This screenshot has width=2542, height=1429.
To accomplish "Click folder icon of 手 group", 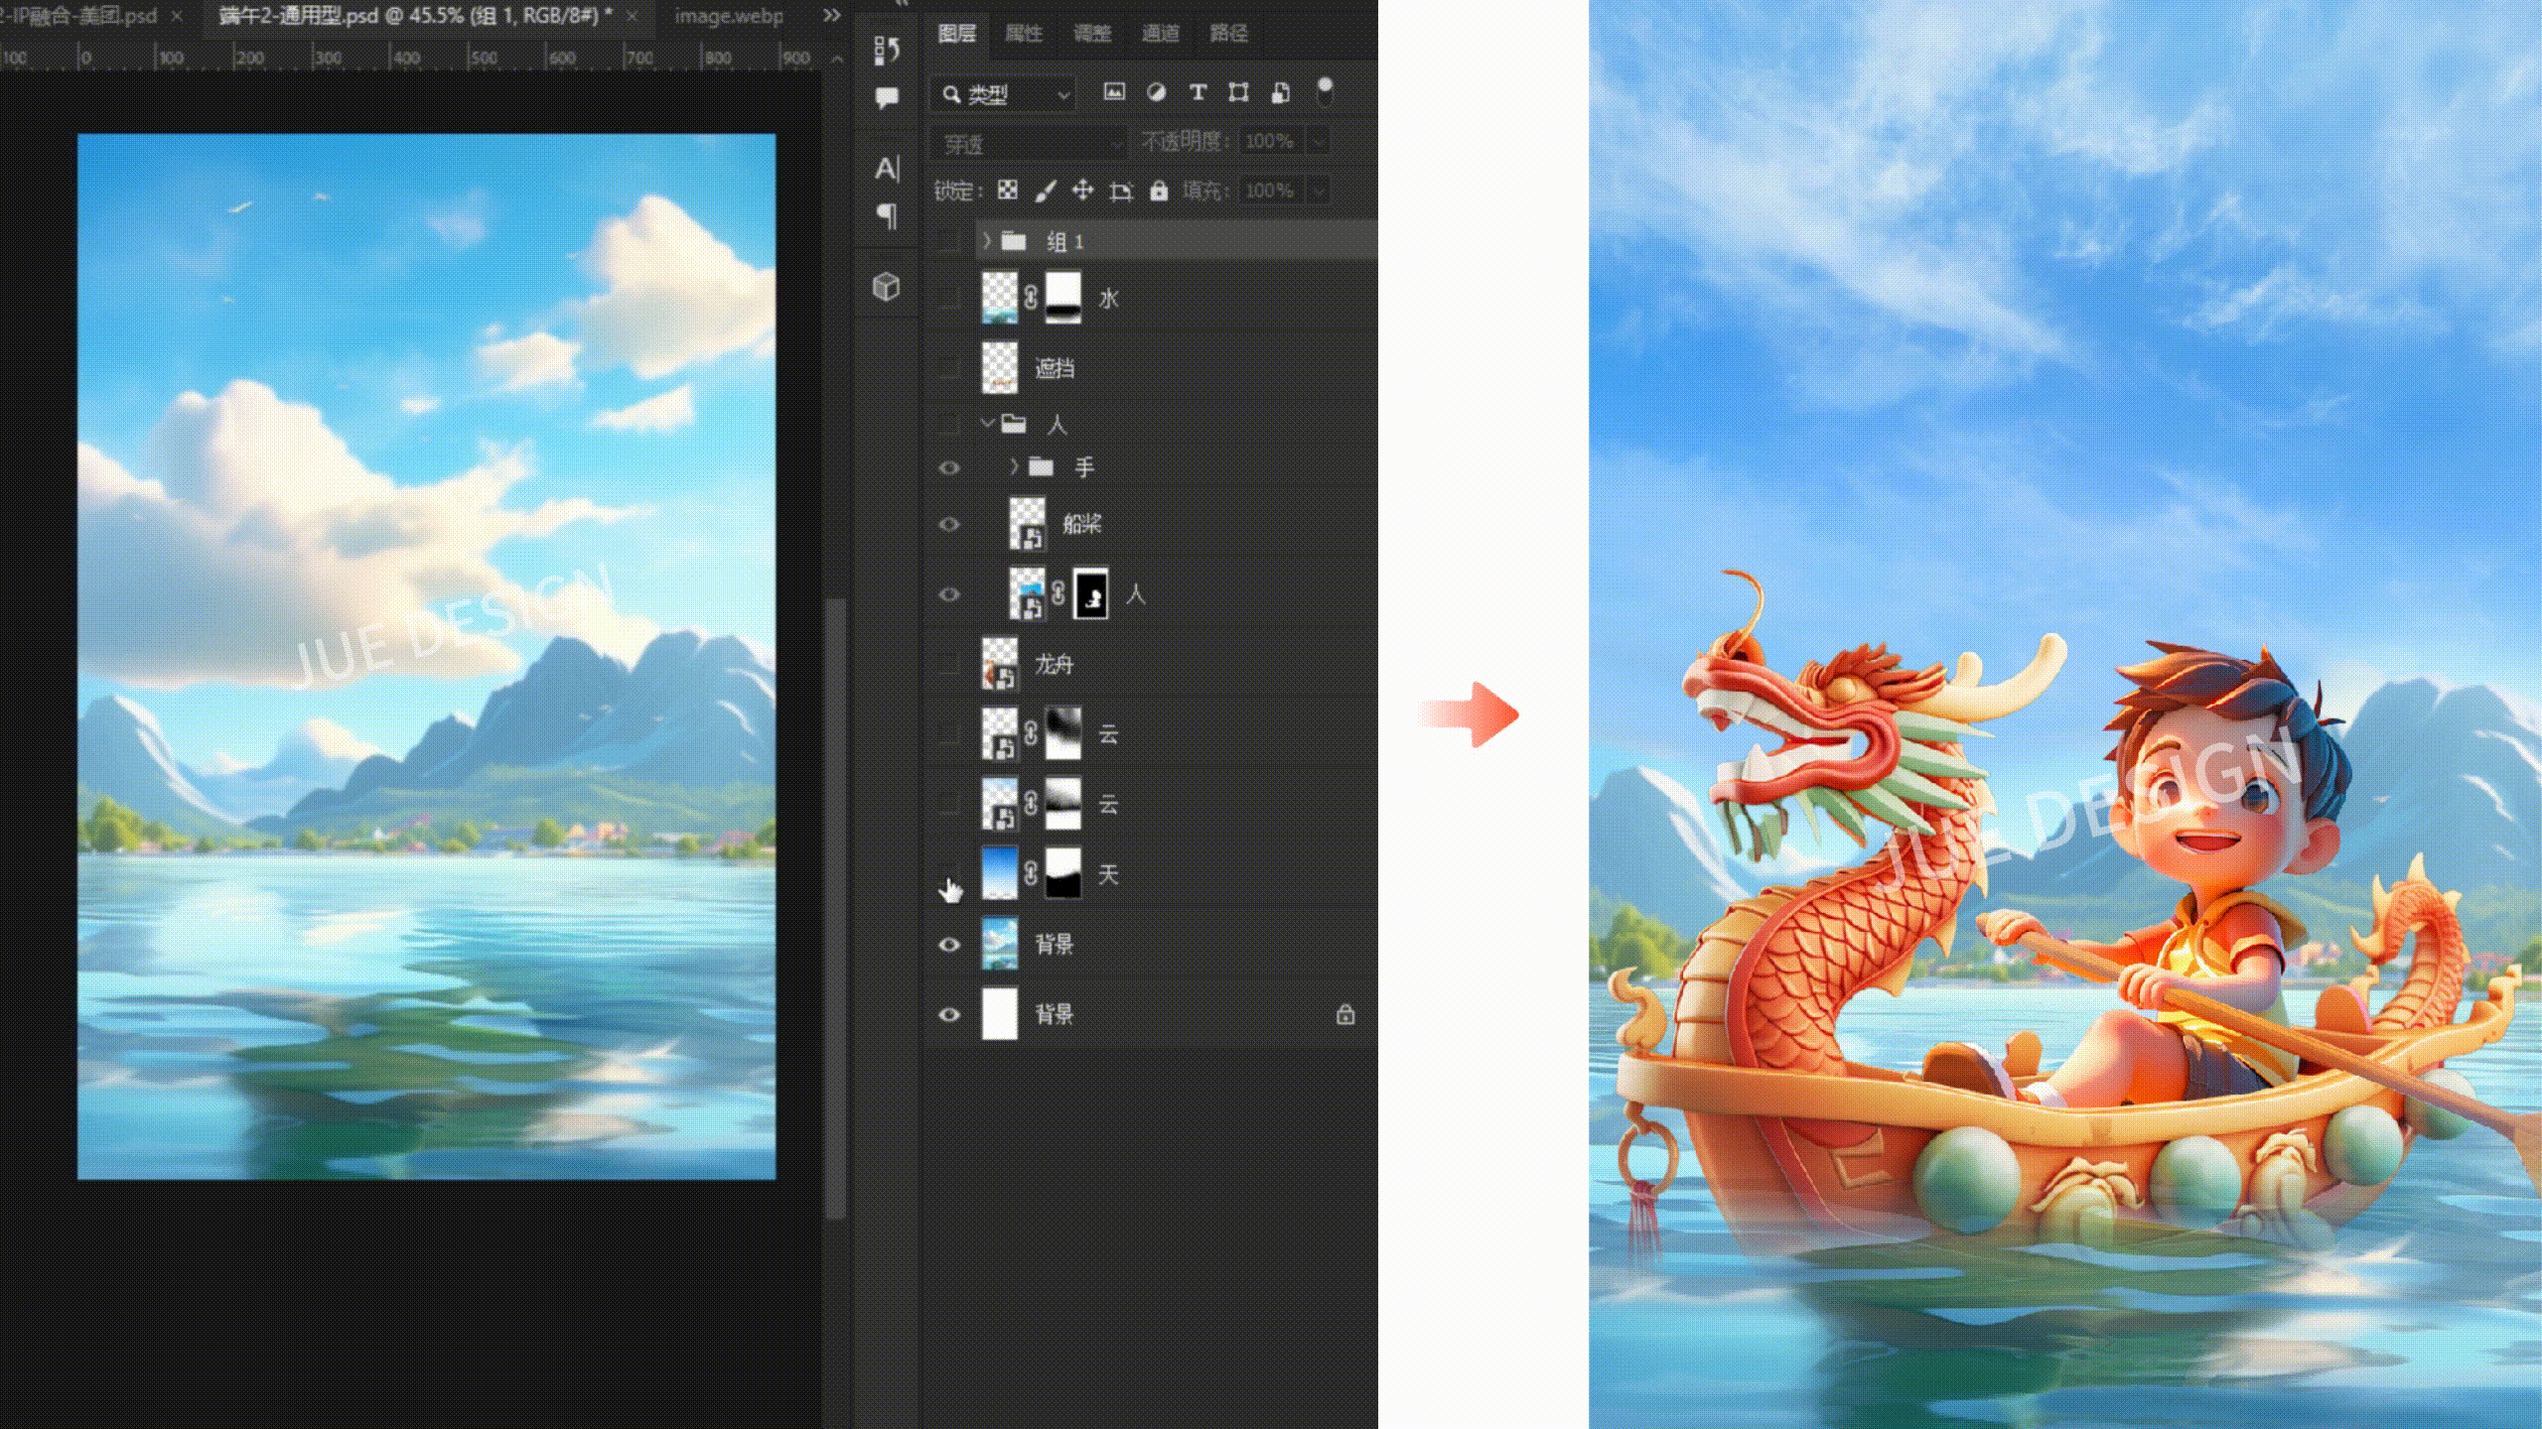I will tap(1041, 466).
